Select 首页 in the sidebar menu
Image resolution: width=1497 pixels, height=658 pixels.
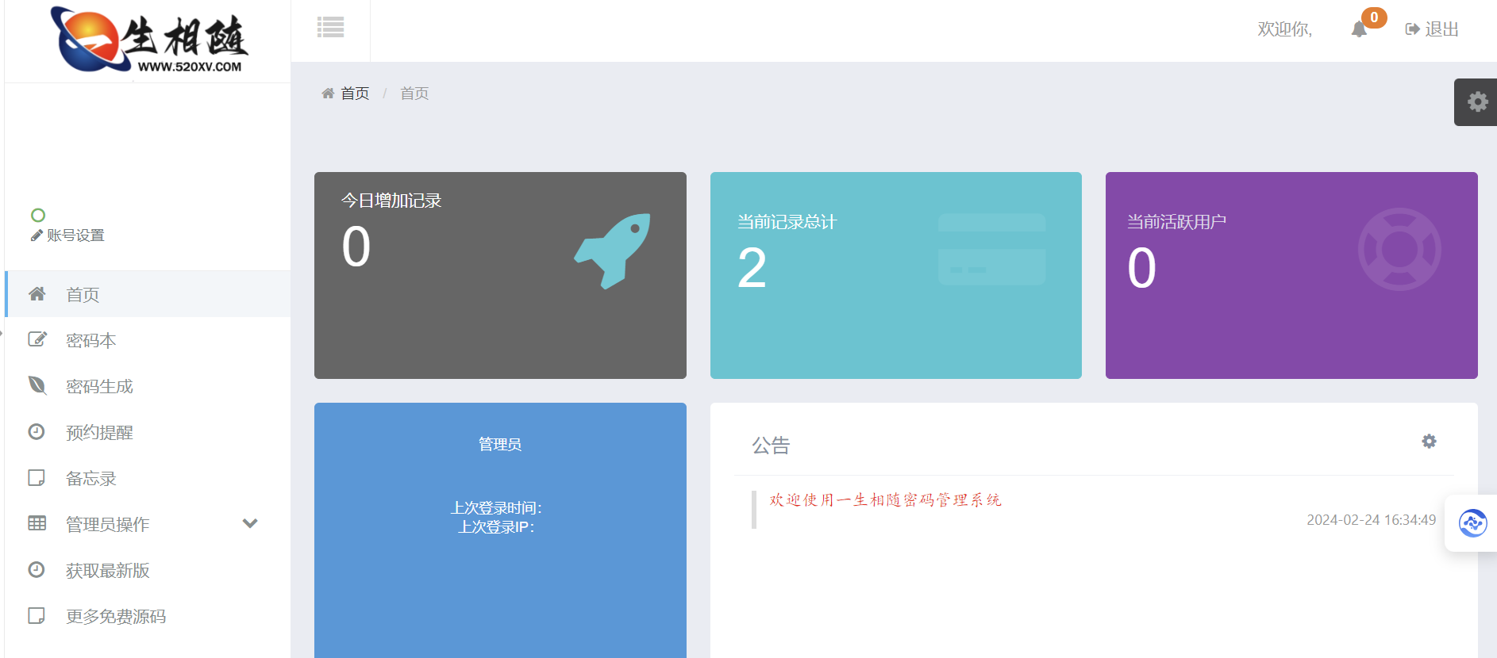click(x=83, y=295)
